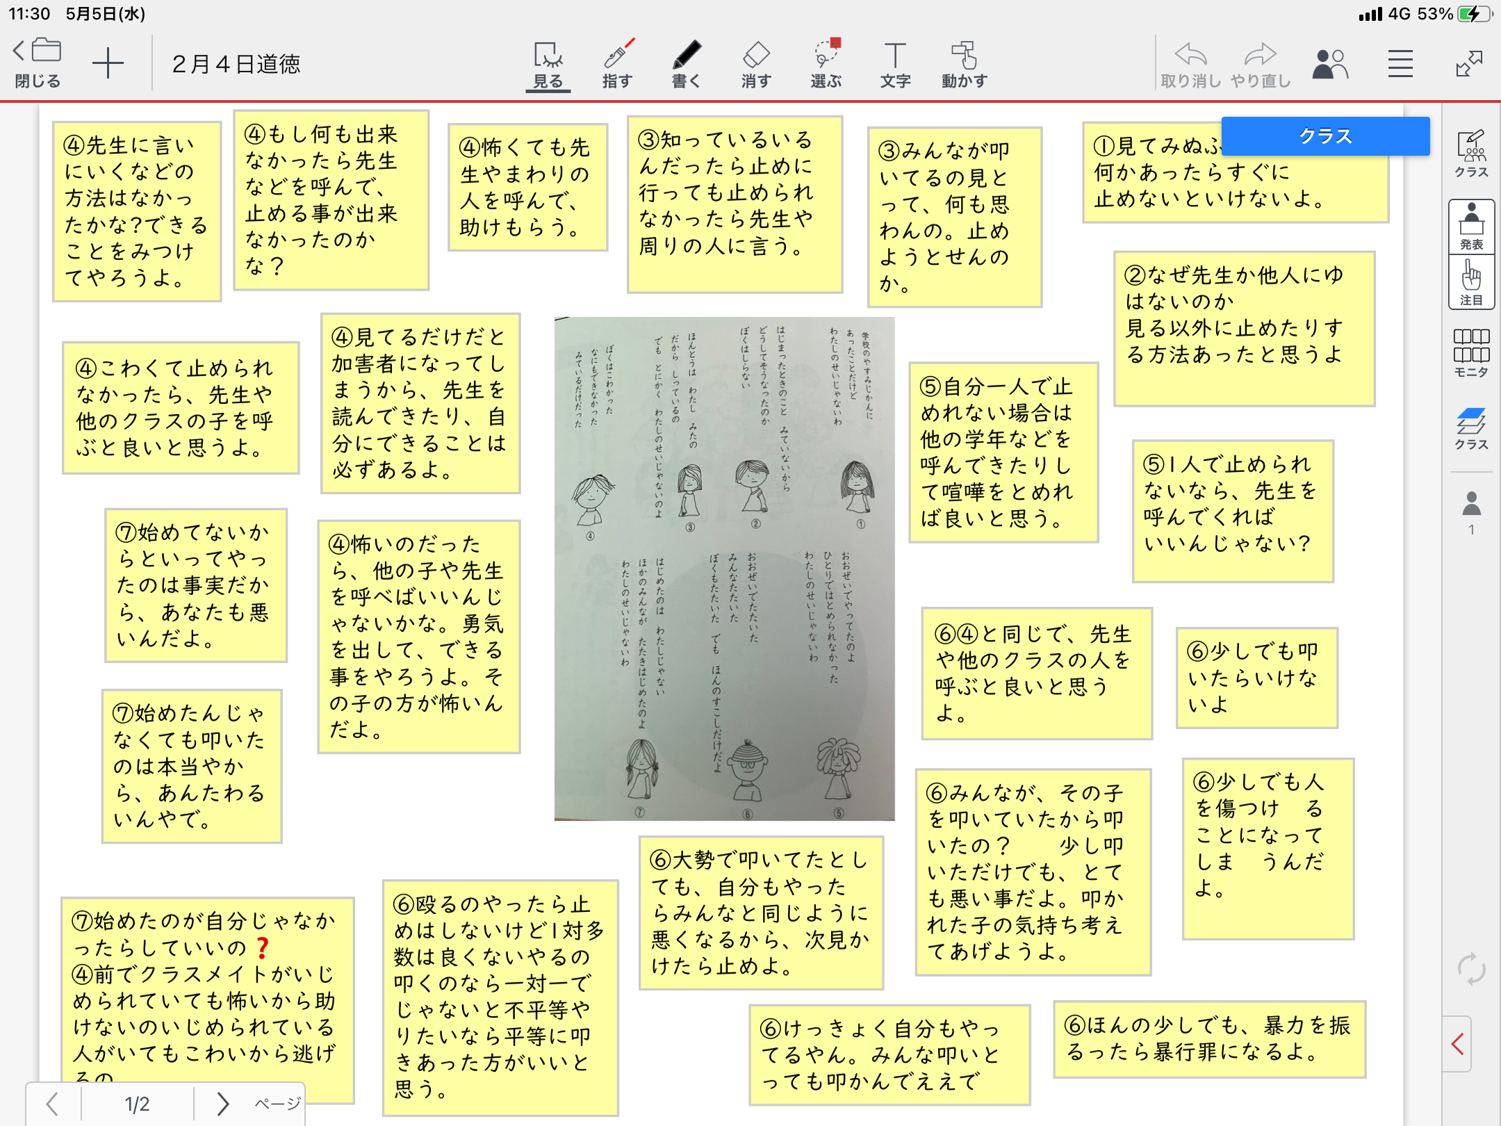The image size is (1501, 1126).
Task: Select the 選ぶ lasso selection tool
Action: tap(826, 65)
